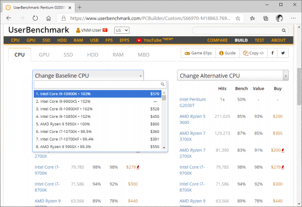
Task: Click the UserBenchmark site logo
Action: (x=39, y=30)
